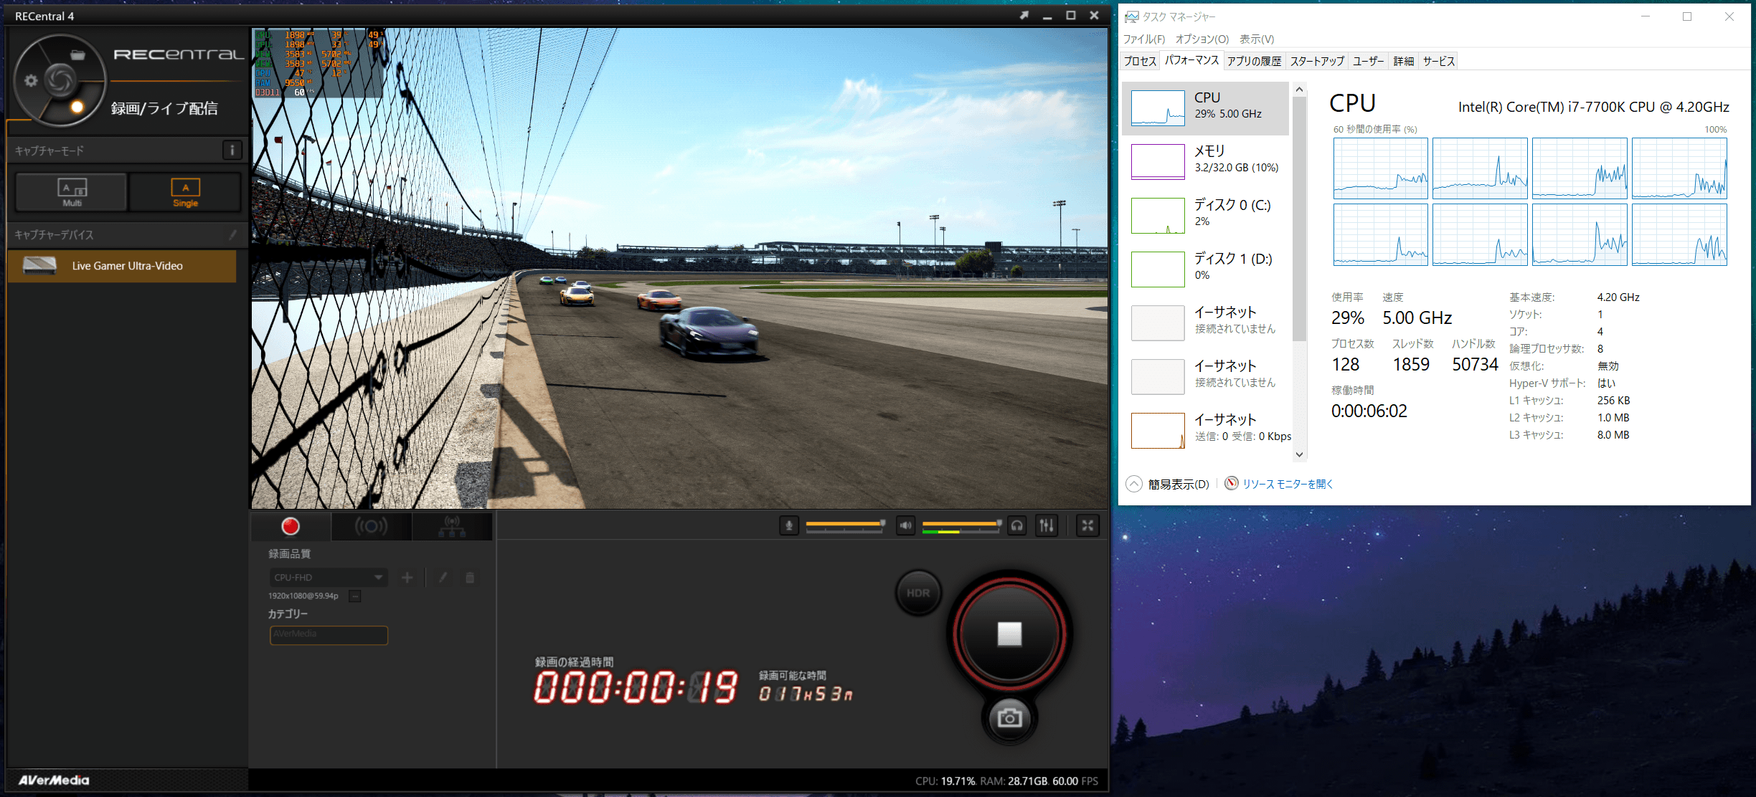Select Disk 1 (D:) item
This screenshot has width=1756, height=797.
[1205, 269]
